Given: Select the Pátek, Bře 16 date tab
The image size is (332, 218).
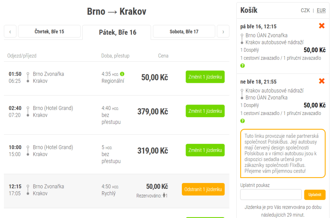Looking at the screenshot, I should coord(118,32).
